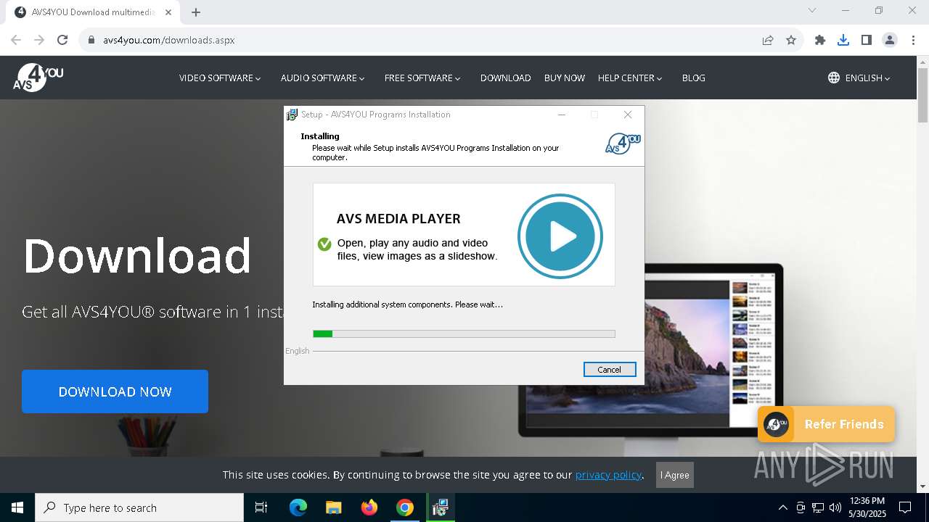Click the DOWNLOAD NOW button

[x=115, y=391]
